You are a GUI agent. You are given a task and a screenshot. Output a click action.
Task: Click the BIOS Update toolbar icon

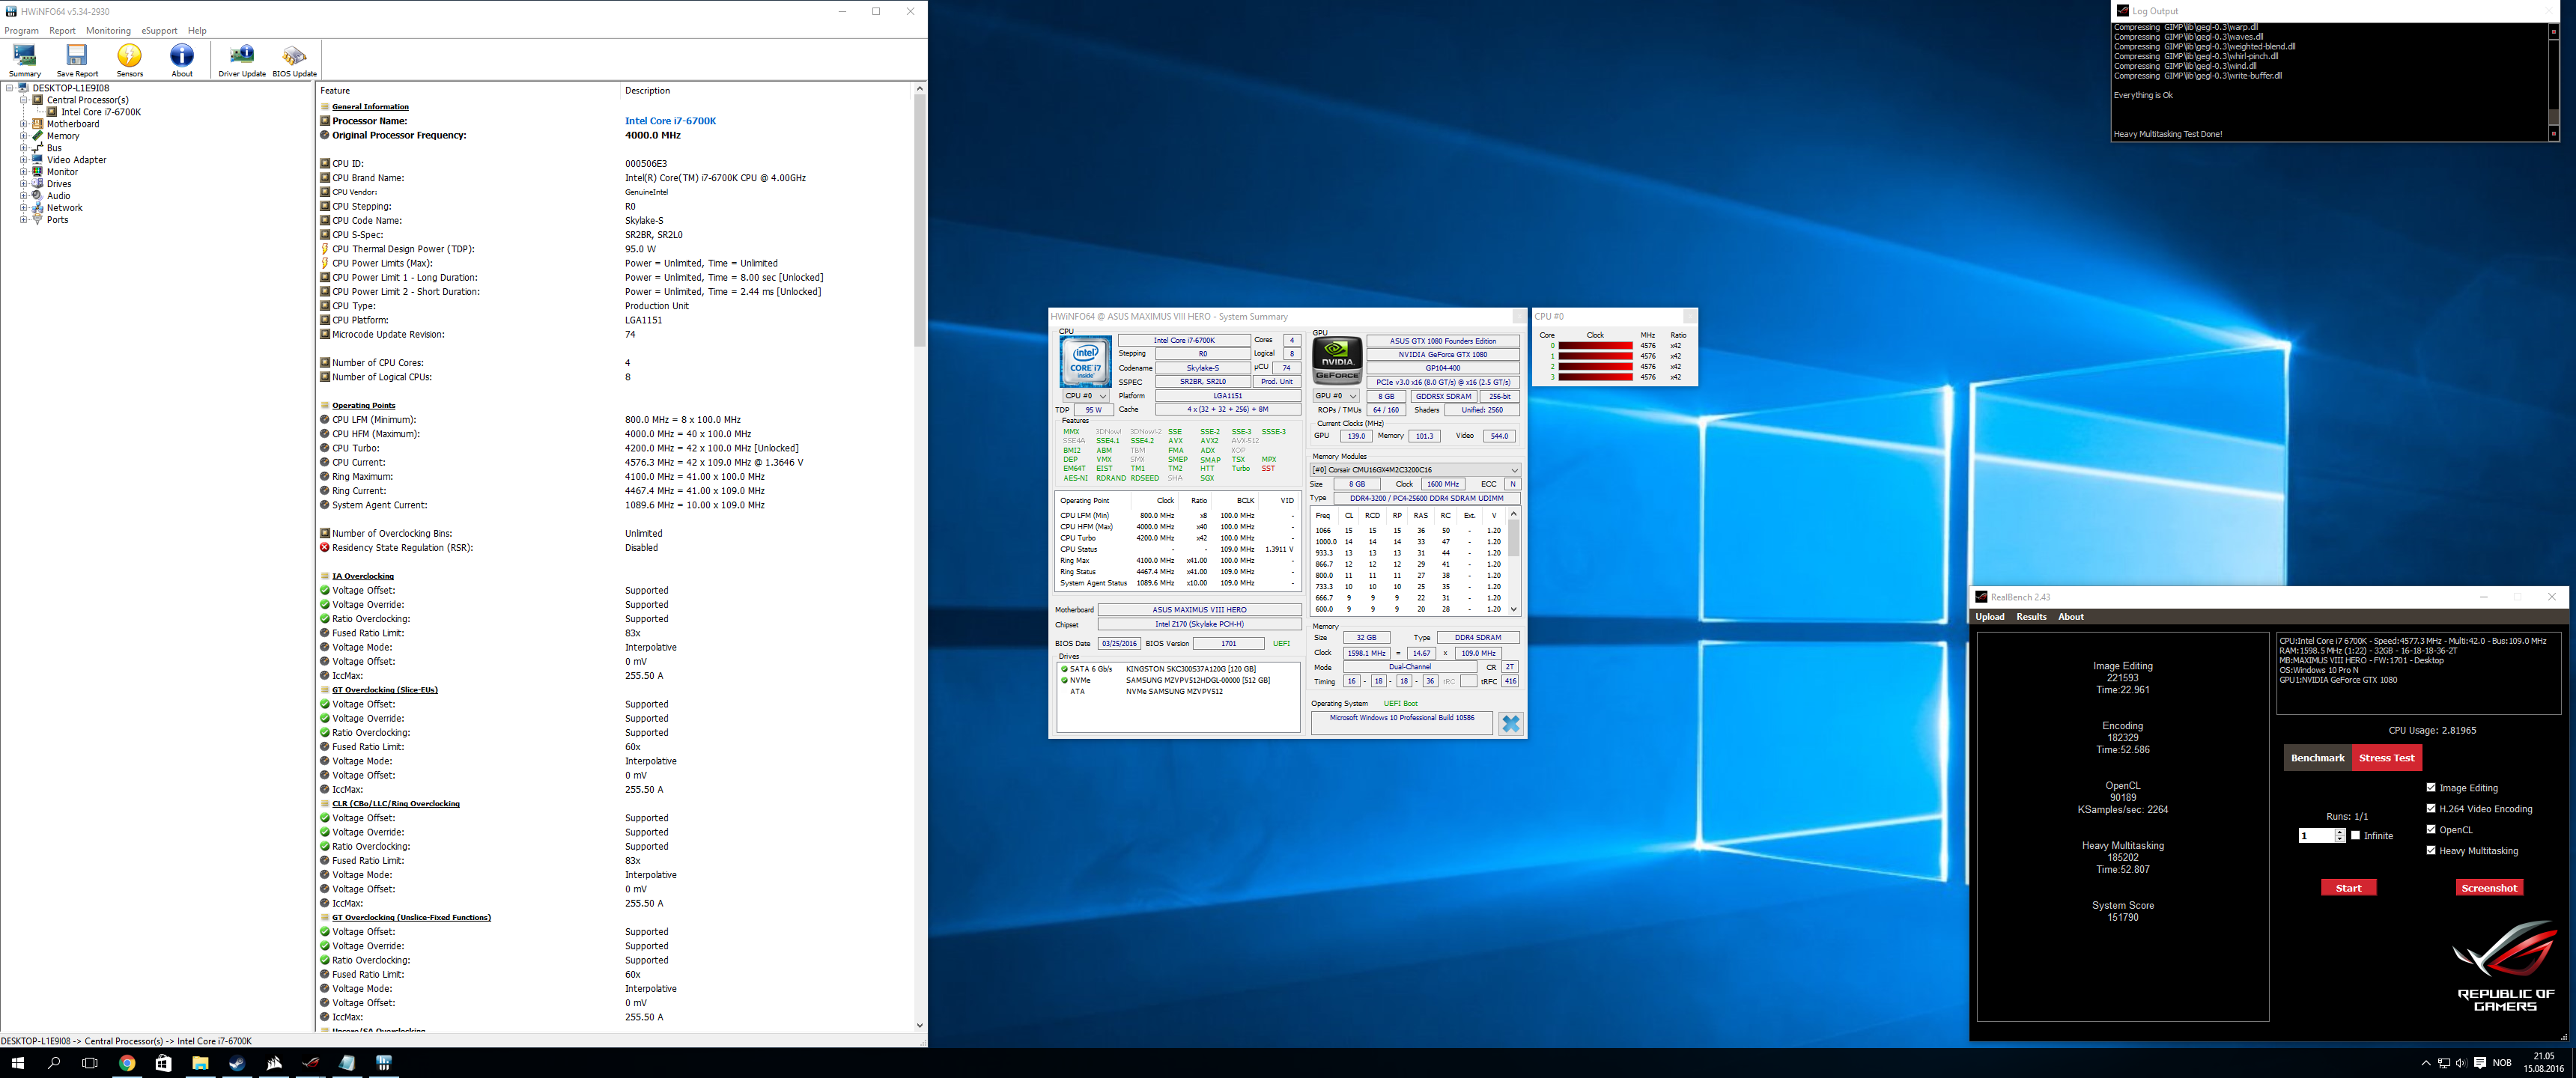pyautogui.click(x=294, y=60)
